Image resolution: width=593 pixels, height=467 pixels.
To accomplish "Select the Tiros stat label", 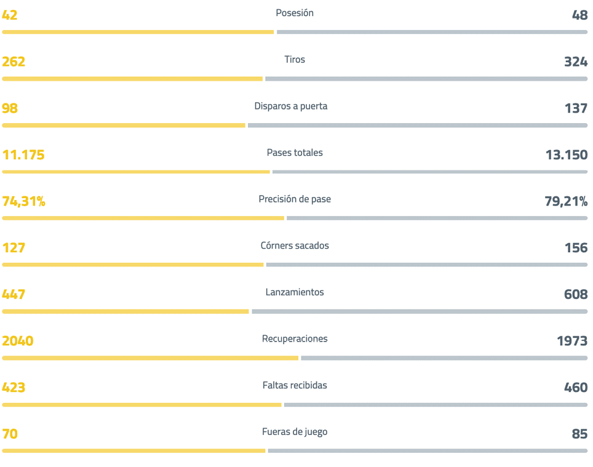I will click(295, 60).
